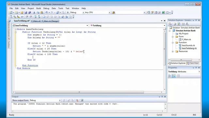Close the active document with the X
Viewport: 209px width, 118px height.
[165, 21]
